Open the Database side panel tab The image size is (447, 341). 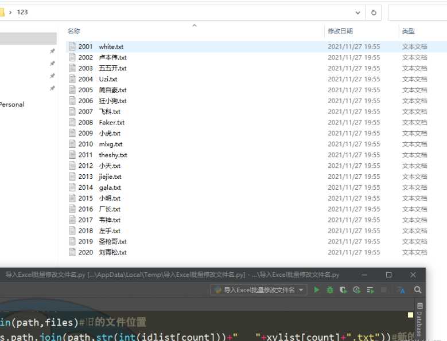point(419,319)
